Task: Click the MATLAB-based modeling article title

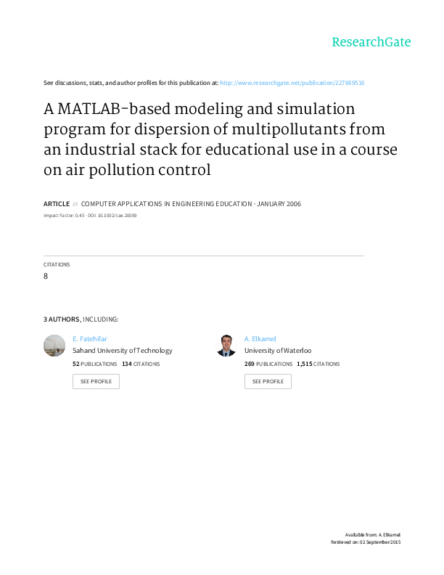Action: (x=221, y=139)
